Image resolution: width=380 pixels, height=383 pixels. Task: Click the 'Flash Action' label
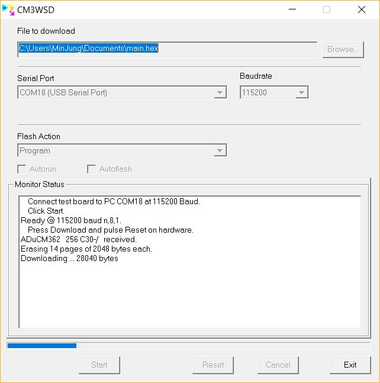coord(38,136)
